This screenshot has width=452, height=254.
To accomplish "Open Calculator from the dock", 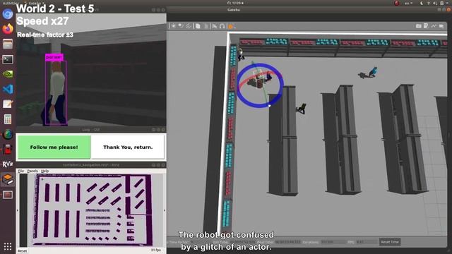I will point(8,119).
